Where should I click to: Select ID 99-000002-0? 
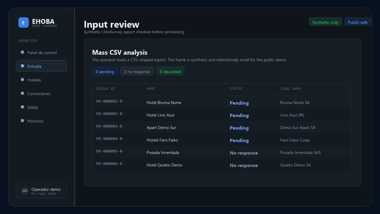[109, 114]
